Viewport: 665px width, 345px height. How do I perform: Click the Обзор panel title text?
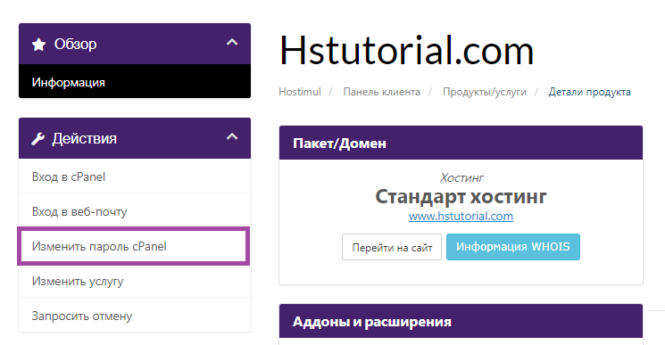coord(75,44)
